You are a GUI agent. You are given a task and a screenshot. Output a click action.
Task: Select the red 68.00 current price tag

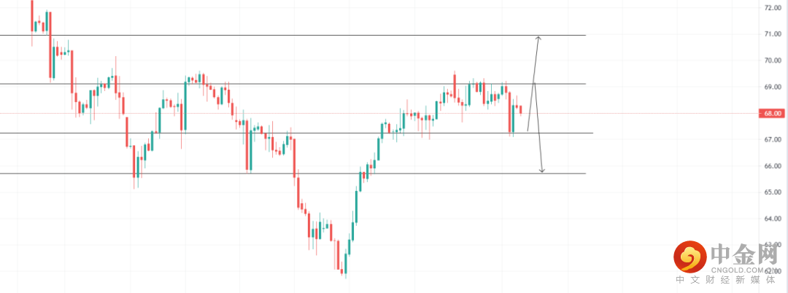[773, 114]
